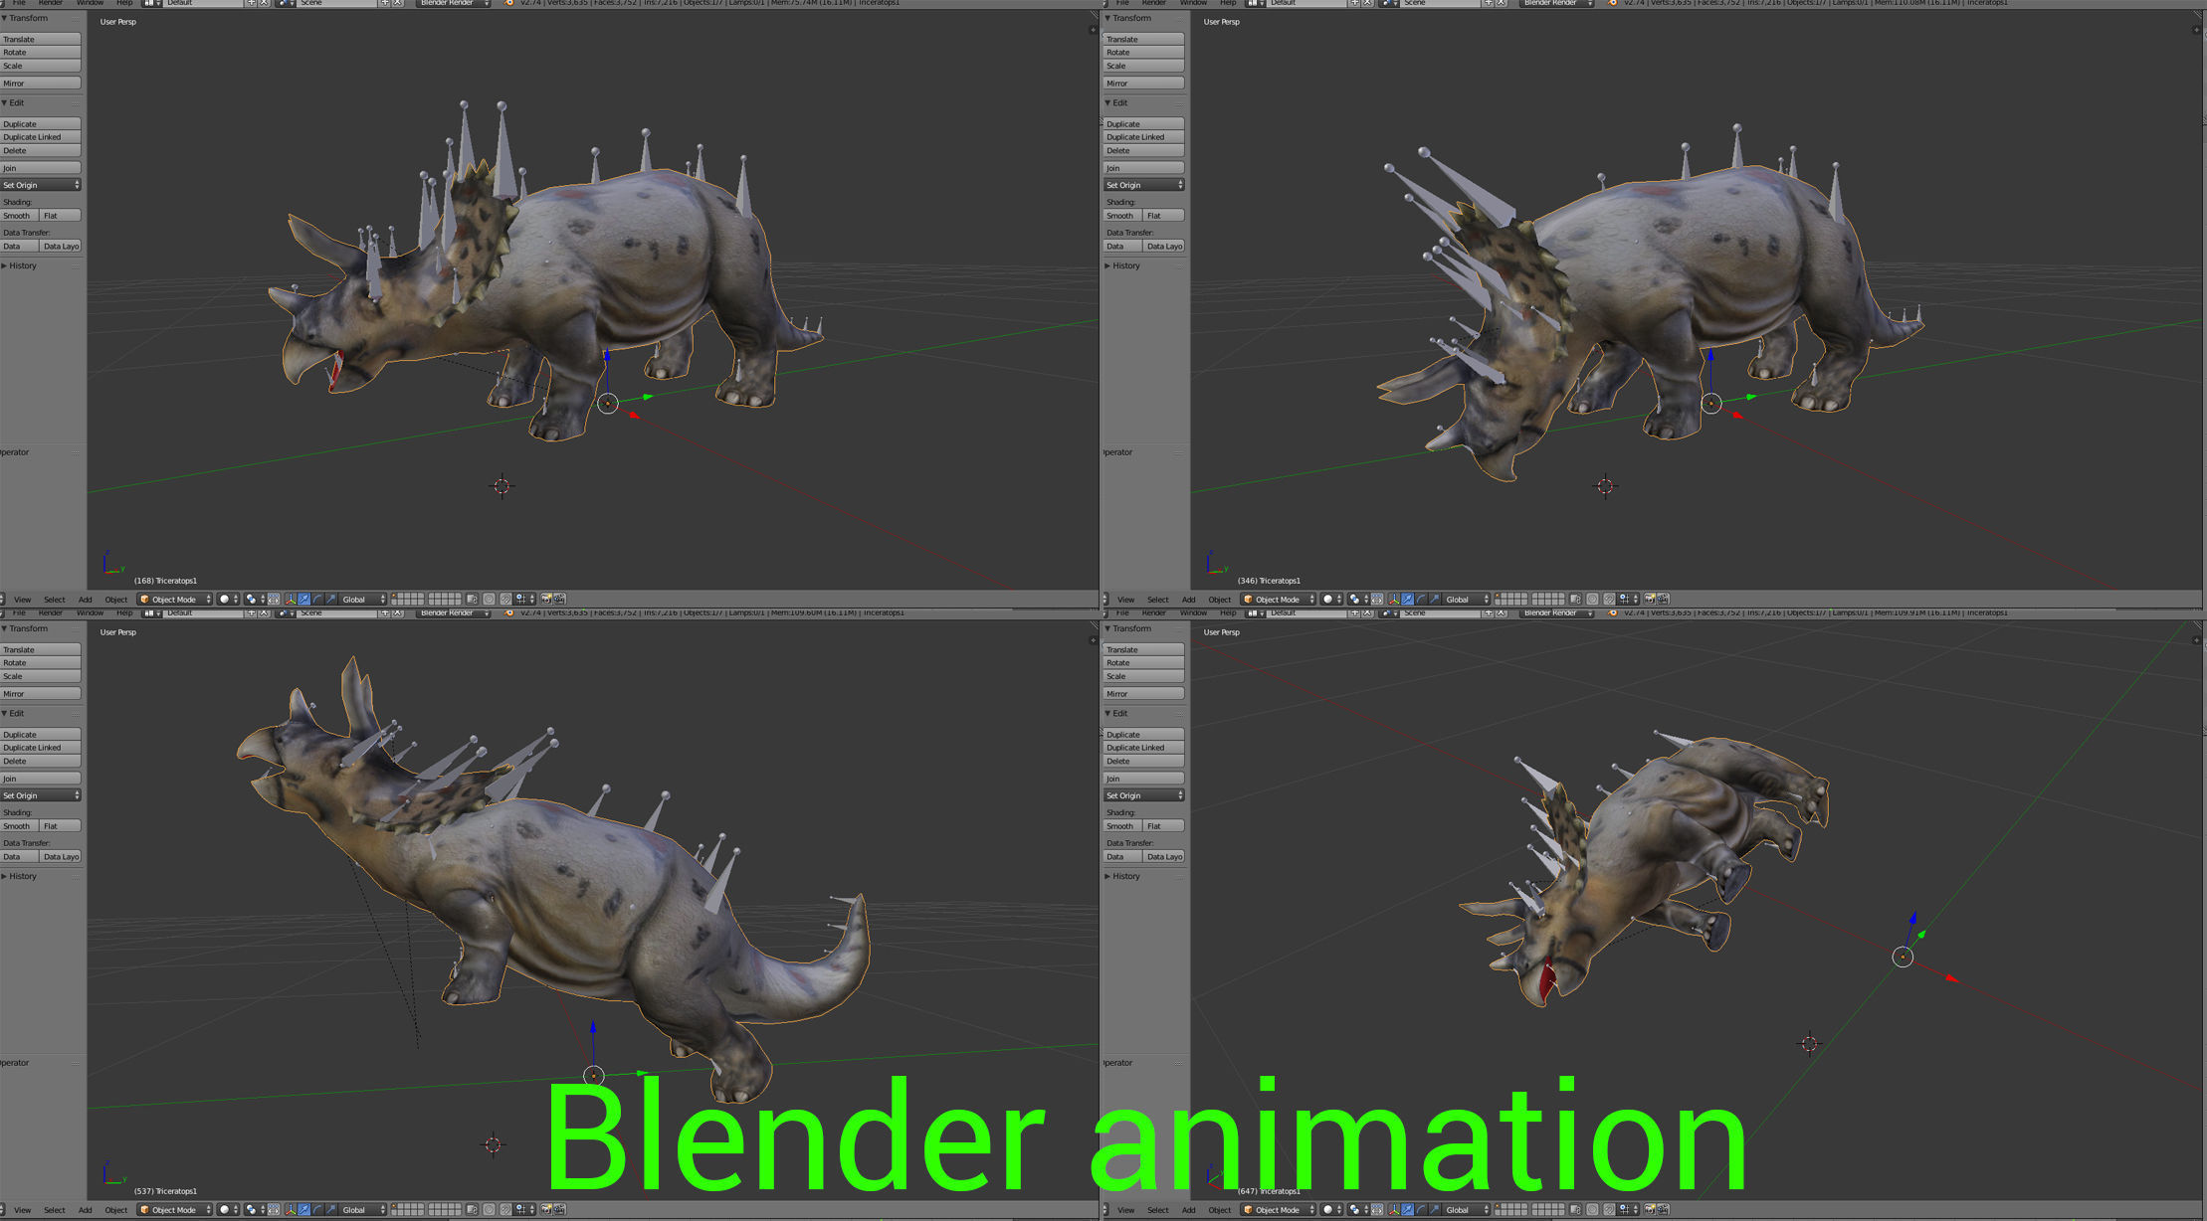The width and height of the screenshot is (2207, 1221).
Task: Toggle 3D manipulator widget in frame 346 header
Action: (x=1394, y=599)
